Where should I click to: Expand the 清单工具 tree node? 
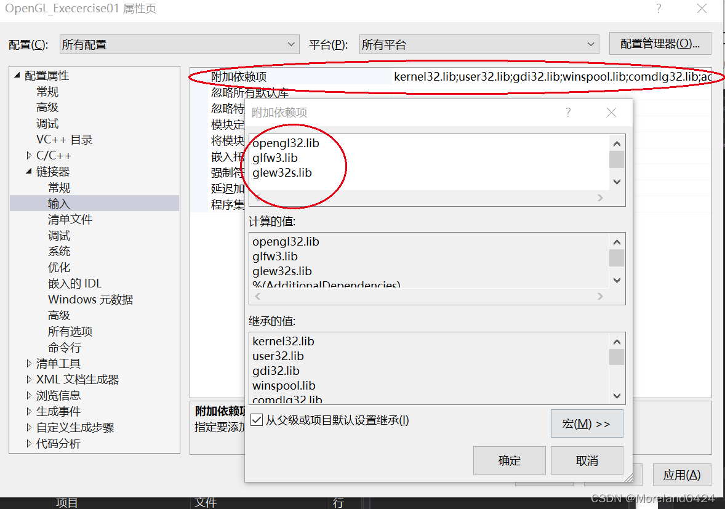29,363
